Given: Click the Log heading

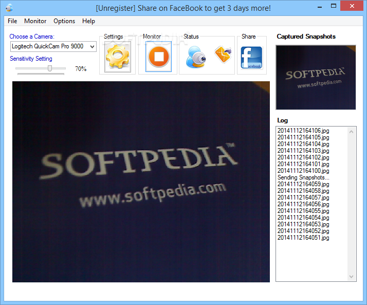Looking at the screenshot, I should click(x=283, y=120).
